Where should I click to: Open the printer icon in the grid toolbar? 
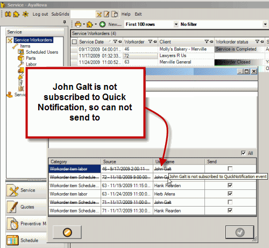pyautogui.click(x=78, y=24)
